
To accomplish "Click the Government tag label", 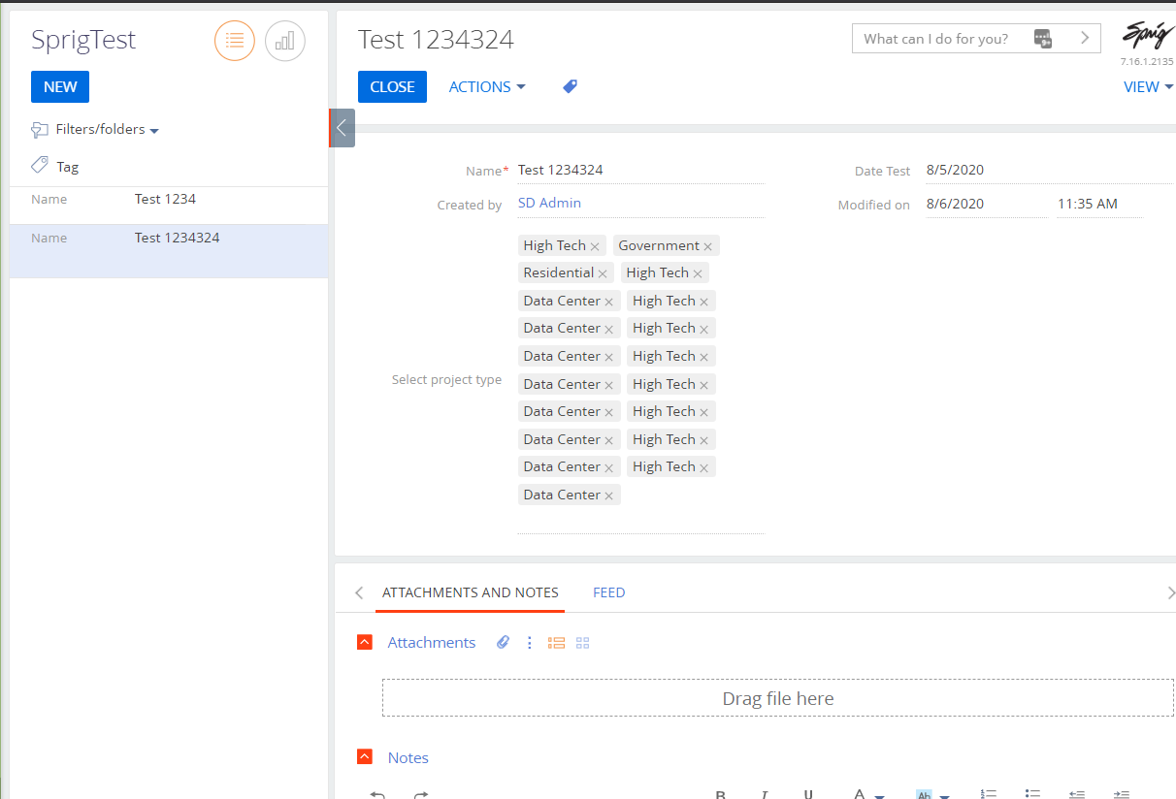I will (x=659, y=245).
